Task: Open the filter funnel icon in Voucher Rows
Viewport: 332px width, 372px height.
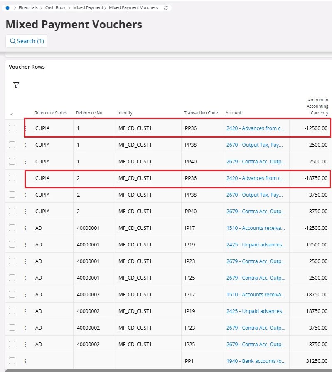Action: coord(16,85)
